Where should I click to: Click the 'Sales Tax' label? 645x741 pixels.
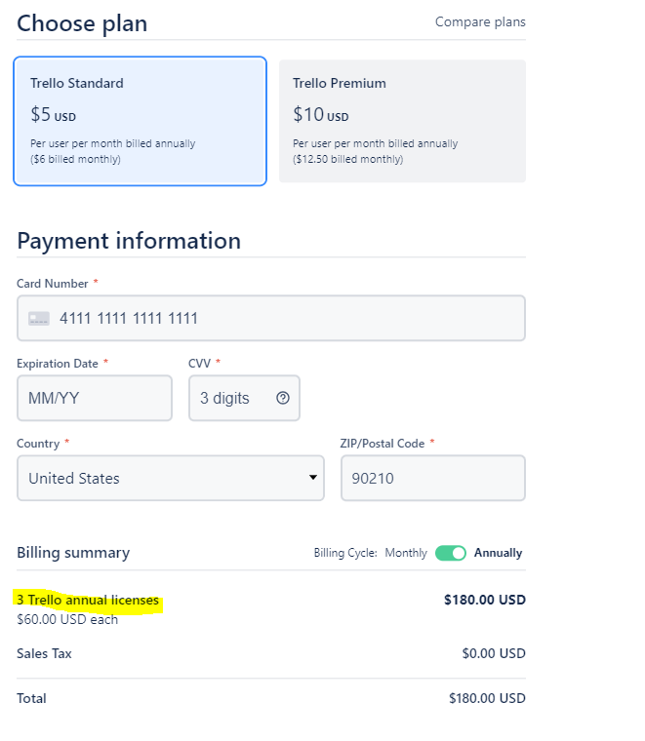click(44, 653)
